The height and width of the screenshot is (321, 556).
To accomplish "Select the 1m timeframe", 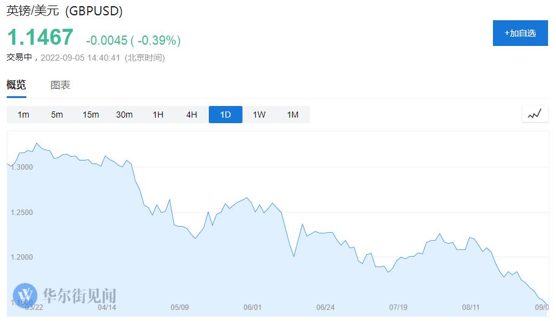I will pos(23,115).
